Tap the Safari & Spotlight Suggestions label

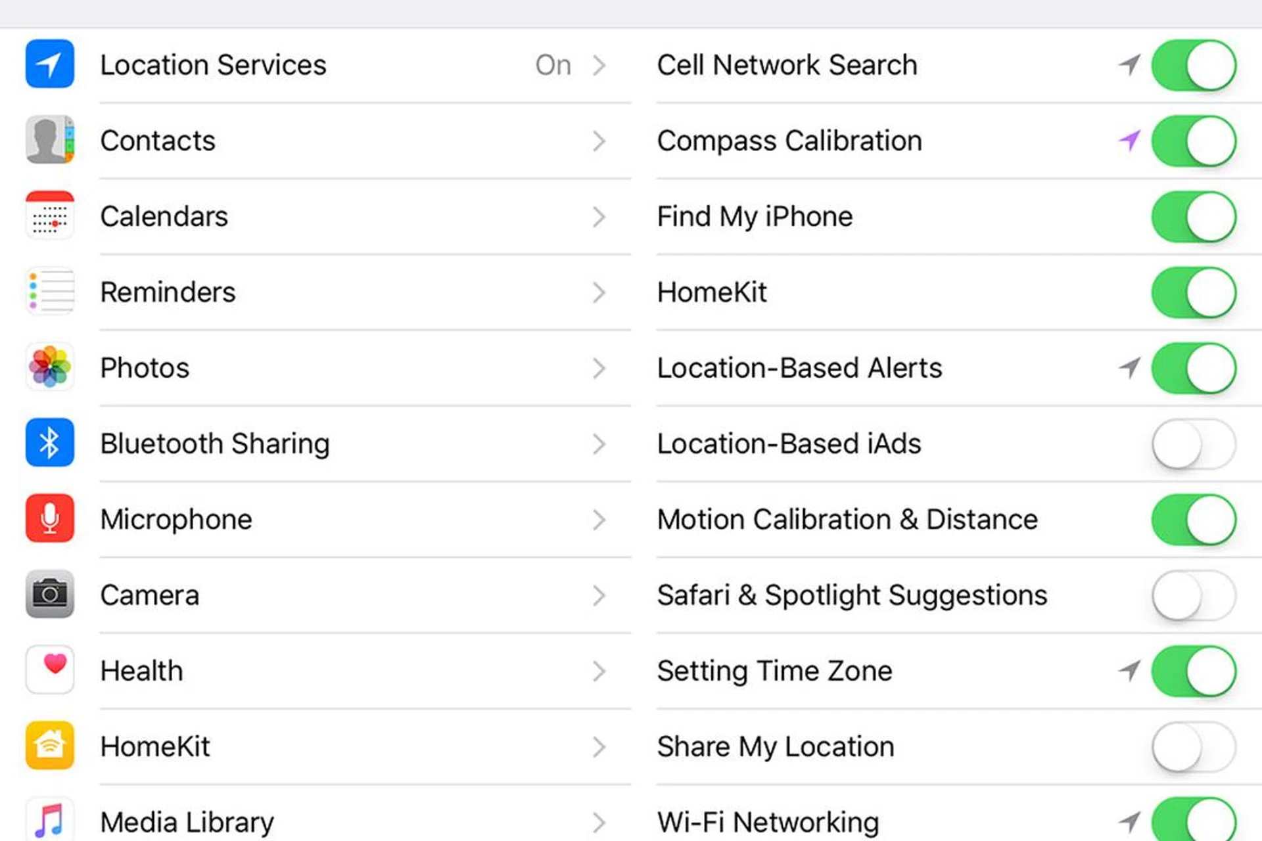(852, 595)
